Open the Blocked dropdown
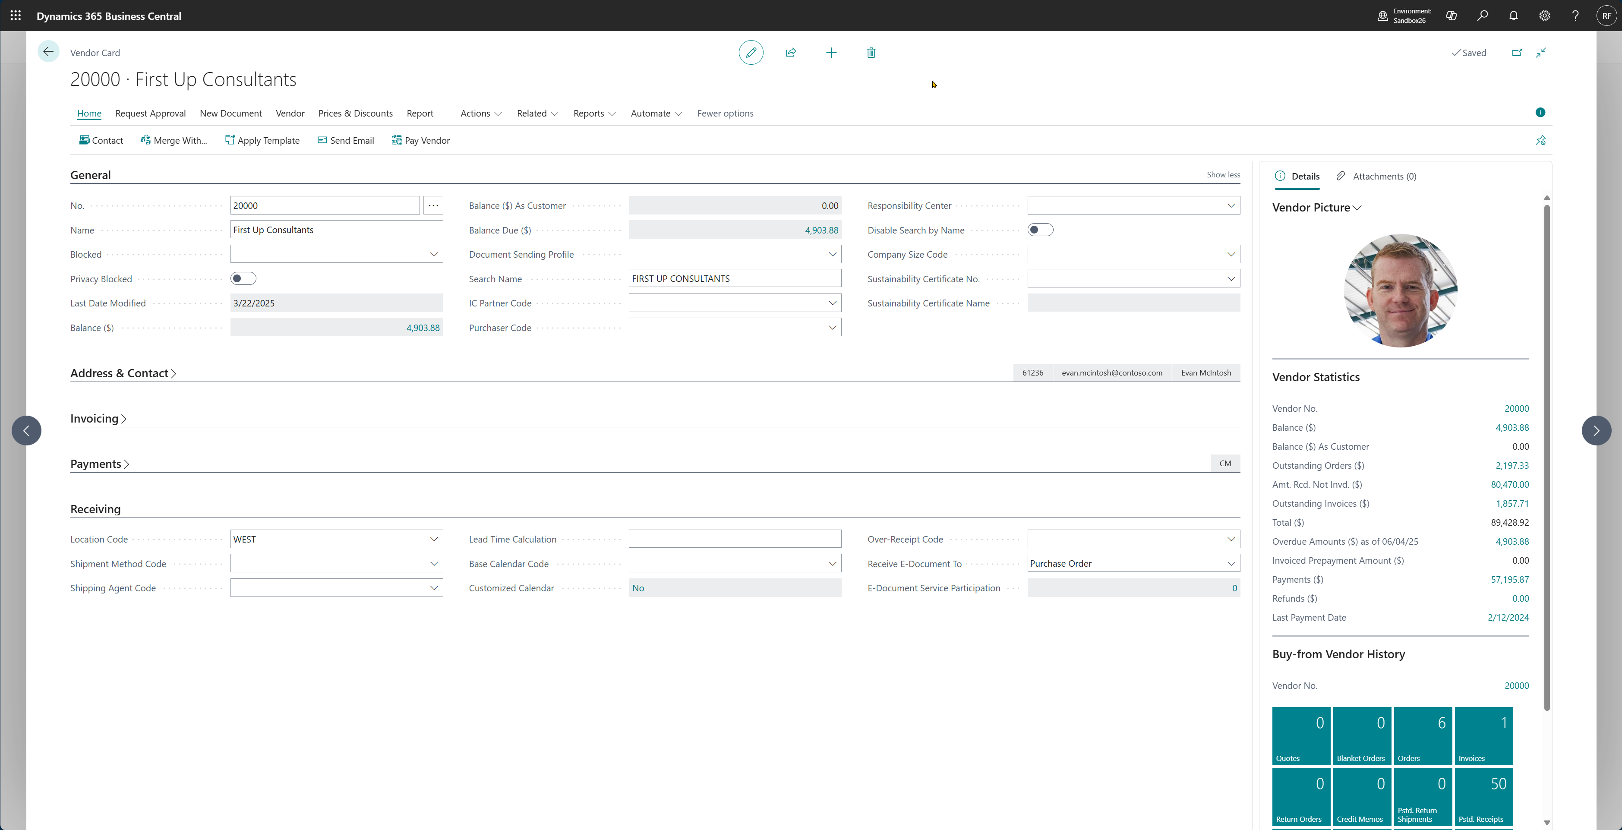1622x830 pixels. tap(433, 254)
